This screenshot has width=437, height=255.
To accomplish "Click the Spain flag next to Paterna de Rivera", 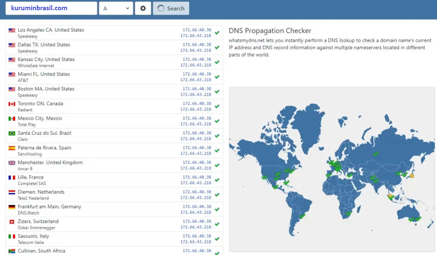I will pyautogui.click(x=12, y=148).
